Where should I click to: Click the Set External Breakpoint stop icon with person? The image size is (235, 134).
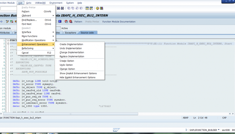coord(70,22)
